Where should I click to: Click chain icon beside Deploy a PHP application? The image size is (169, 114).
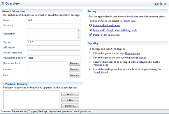click(90, 35)
